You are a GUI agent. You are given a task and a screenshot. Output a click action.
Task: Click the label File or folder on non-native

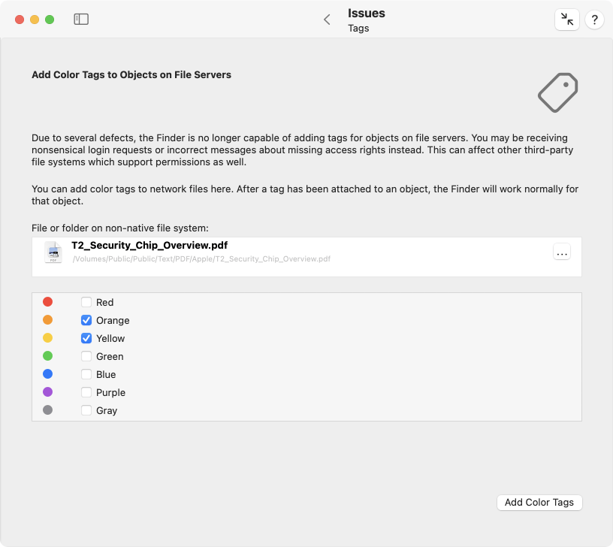coord(120,228)
